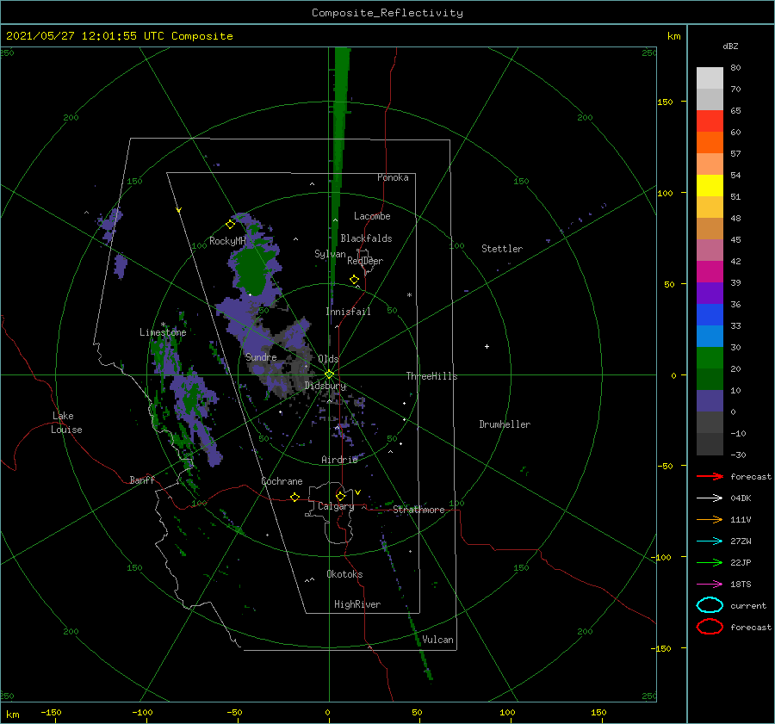Image resolution: width=775 pixels, height=724 pixels.
Task: Click the green radar echo near RockyMH
Action: pyautogui.click(x=253, y=272)
